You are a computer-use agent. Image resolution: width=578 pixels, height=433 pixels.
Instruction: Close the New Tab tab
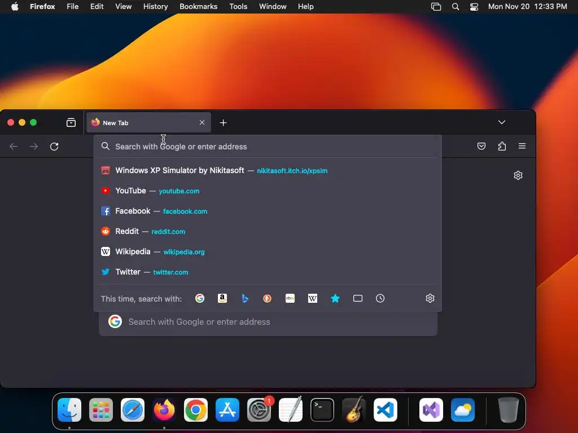(202, 122)
